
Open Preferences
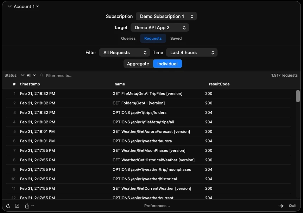(x=157, y=206)
